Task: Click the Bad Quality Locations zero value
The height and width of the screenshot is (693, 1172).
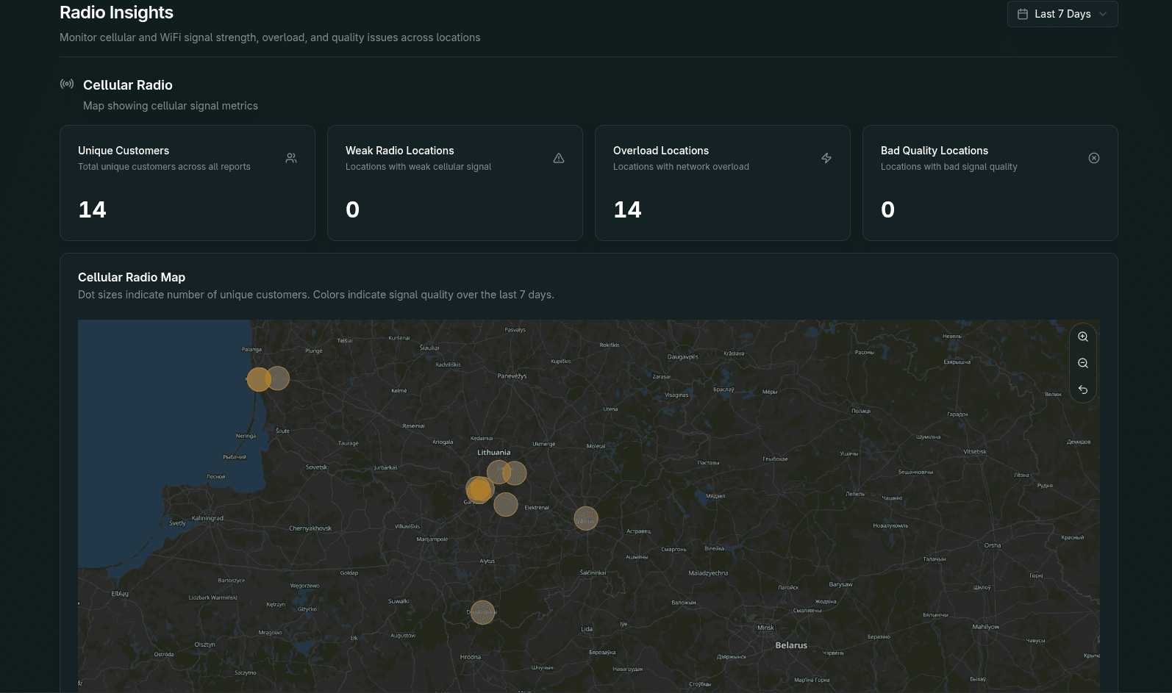Action: (887, 210)
